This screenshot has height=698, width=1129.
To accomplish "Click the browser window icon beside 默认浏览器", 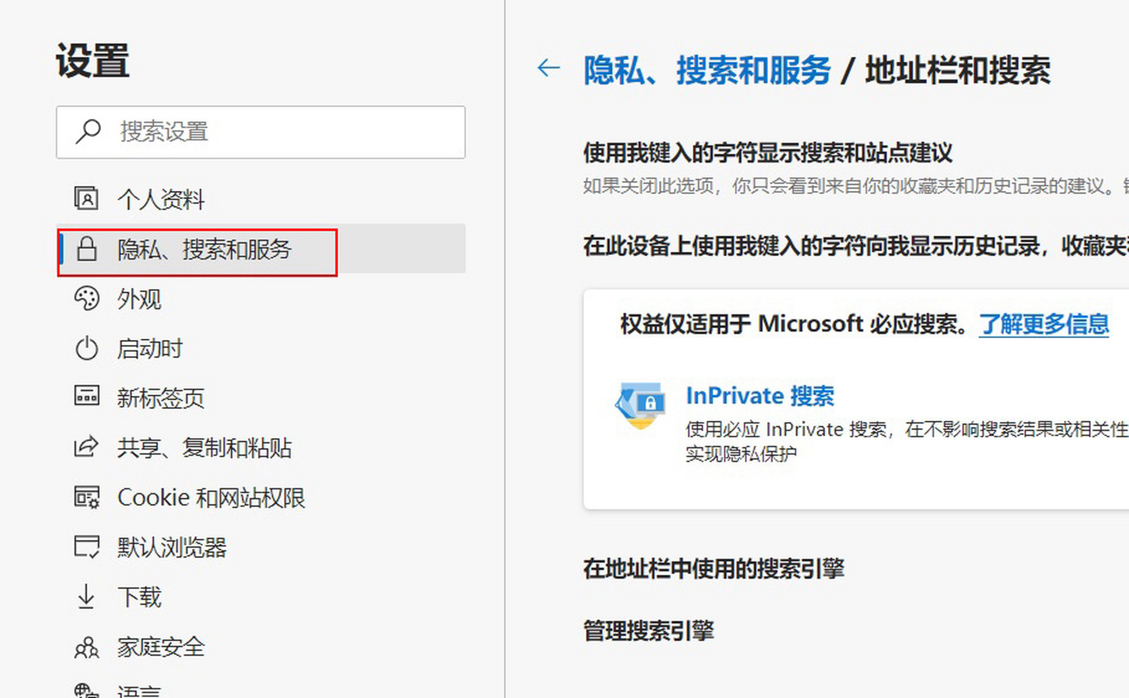I will (x=86, y=546).
